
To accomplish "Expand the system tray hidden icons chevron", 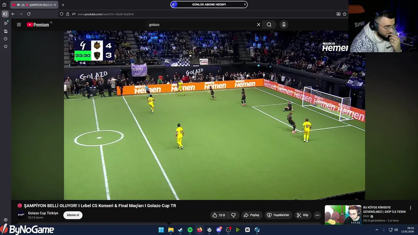I will (377, 230).
